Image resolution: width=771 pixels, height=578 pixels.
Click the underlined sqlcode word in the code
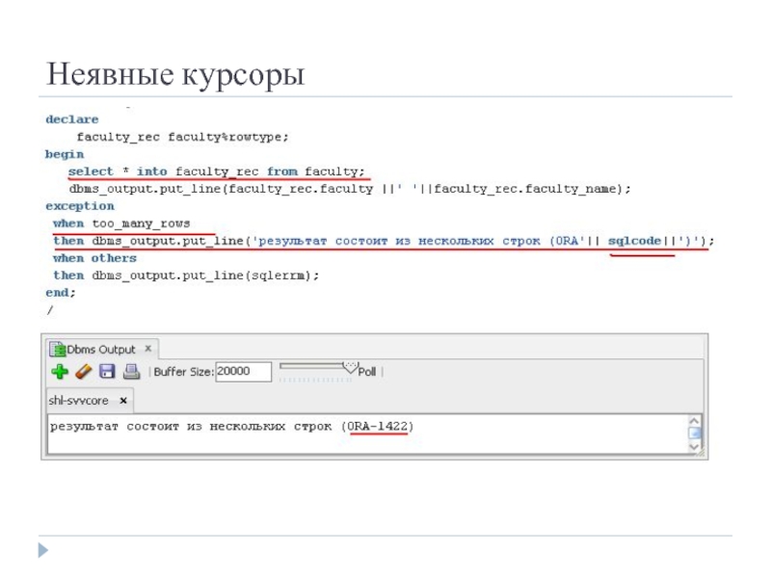pos(633,241)
